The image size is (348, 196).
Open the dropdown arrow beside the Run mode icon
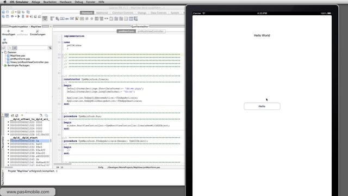click(x=16, y=16)
